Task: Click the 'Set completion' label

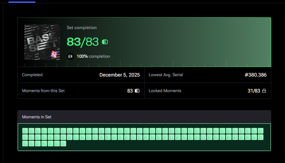Action: [82, 28]
